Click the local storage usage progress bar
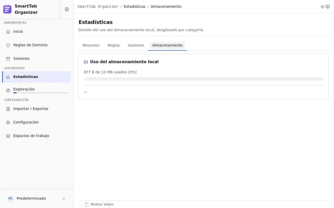 pyautogui.click(x=204, y=79)
